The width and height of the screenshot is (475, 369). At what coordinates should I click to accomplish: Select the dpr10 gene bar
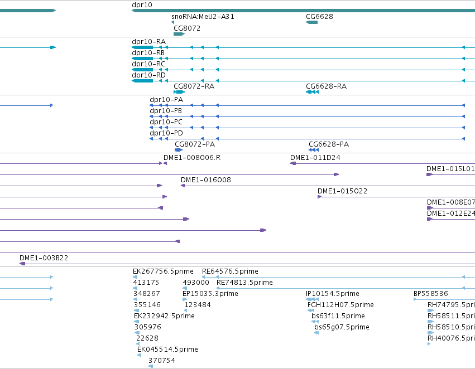303,11
